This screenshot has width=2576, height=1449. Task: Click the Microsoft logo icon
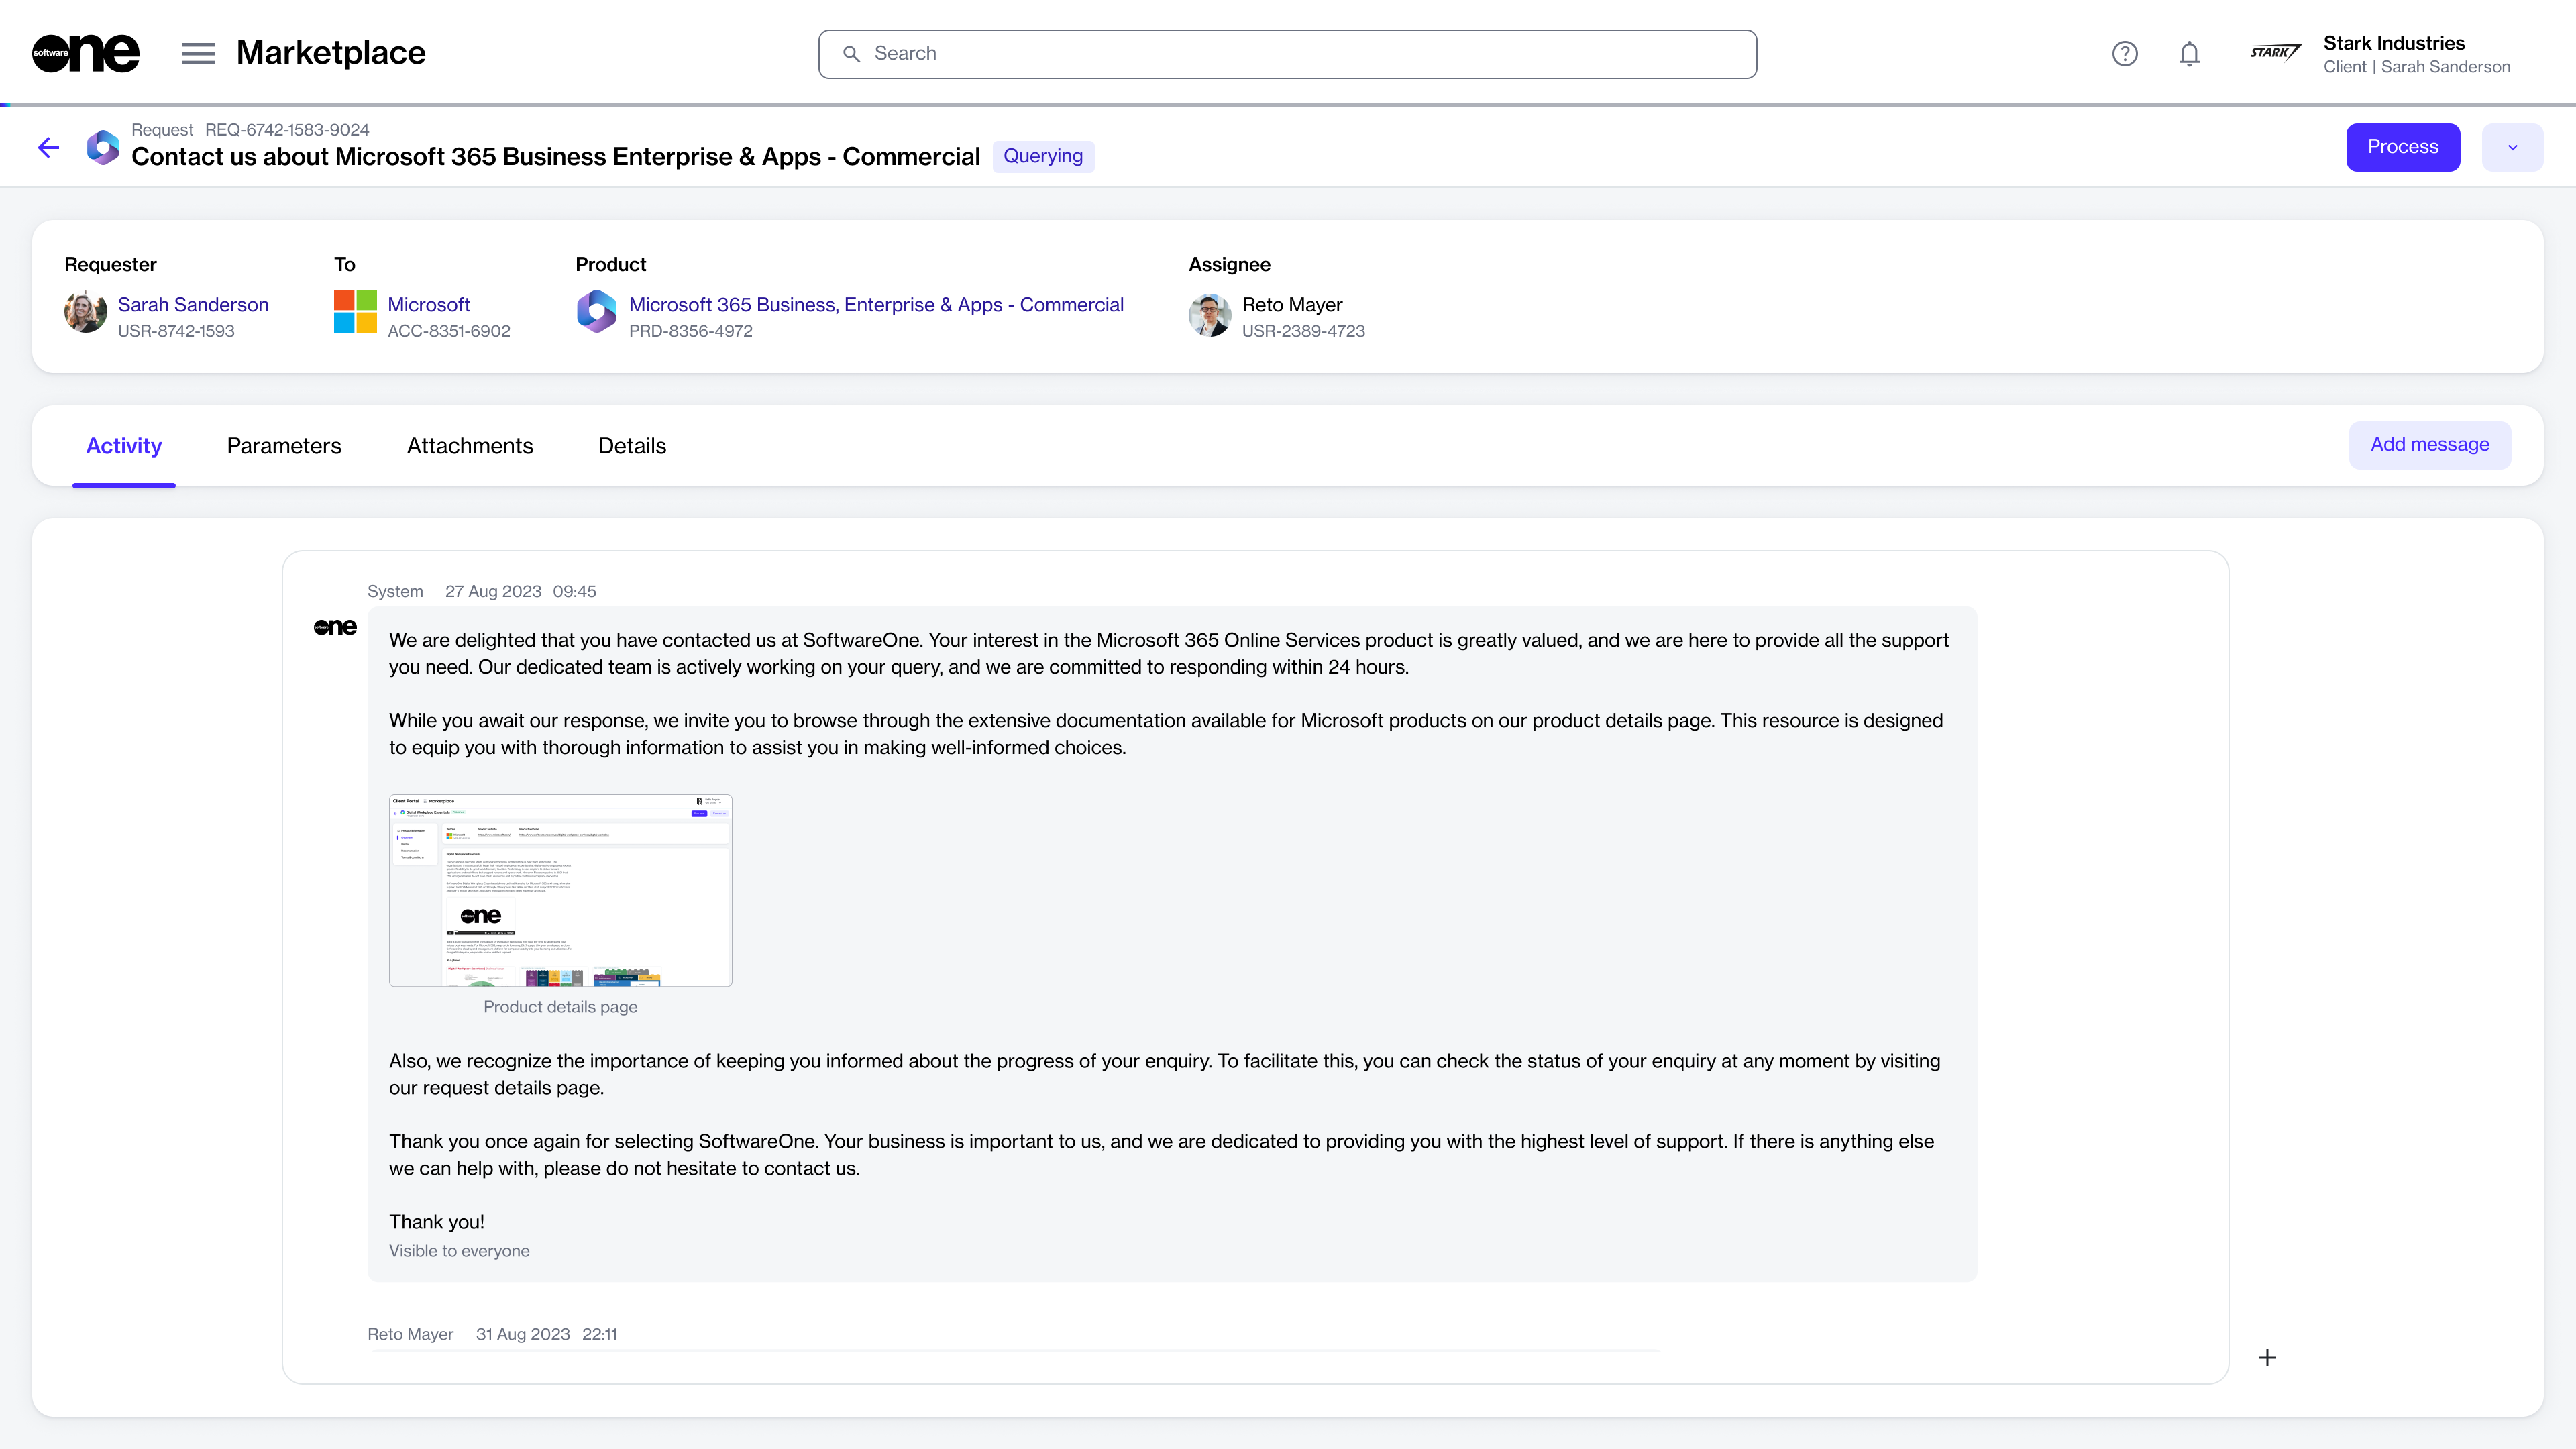tap(355, 312)
